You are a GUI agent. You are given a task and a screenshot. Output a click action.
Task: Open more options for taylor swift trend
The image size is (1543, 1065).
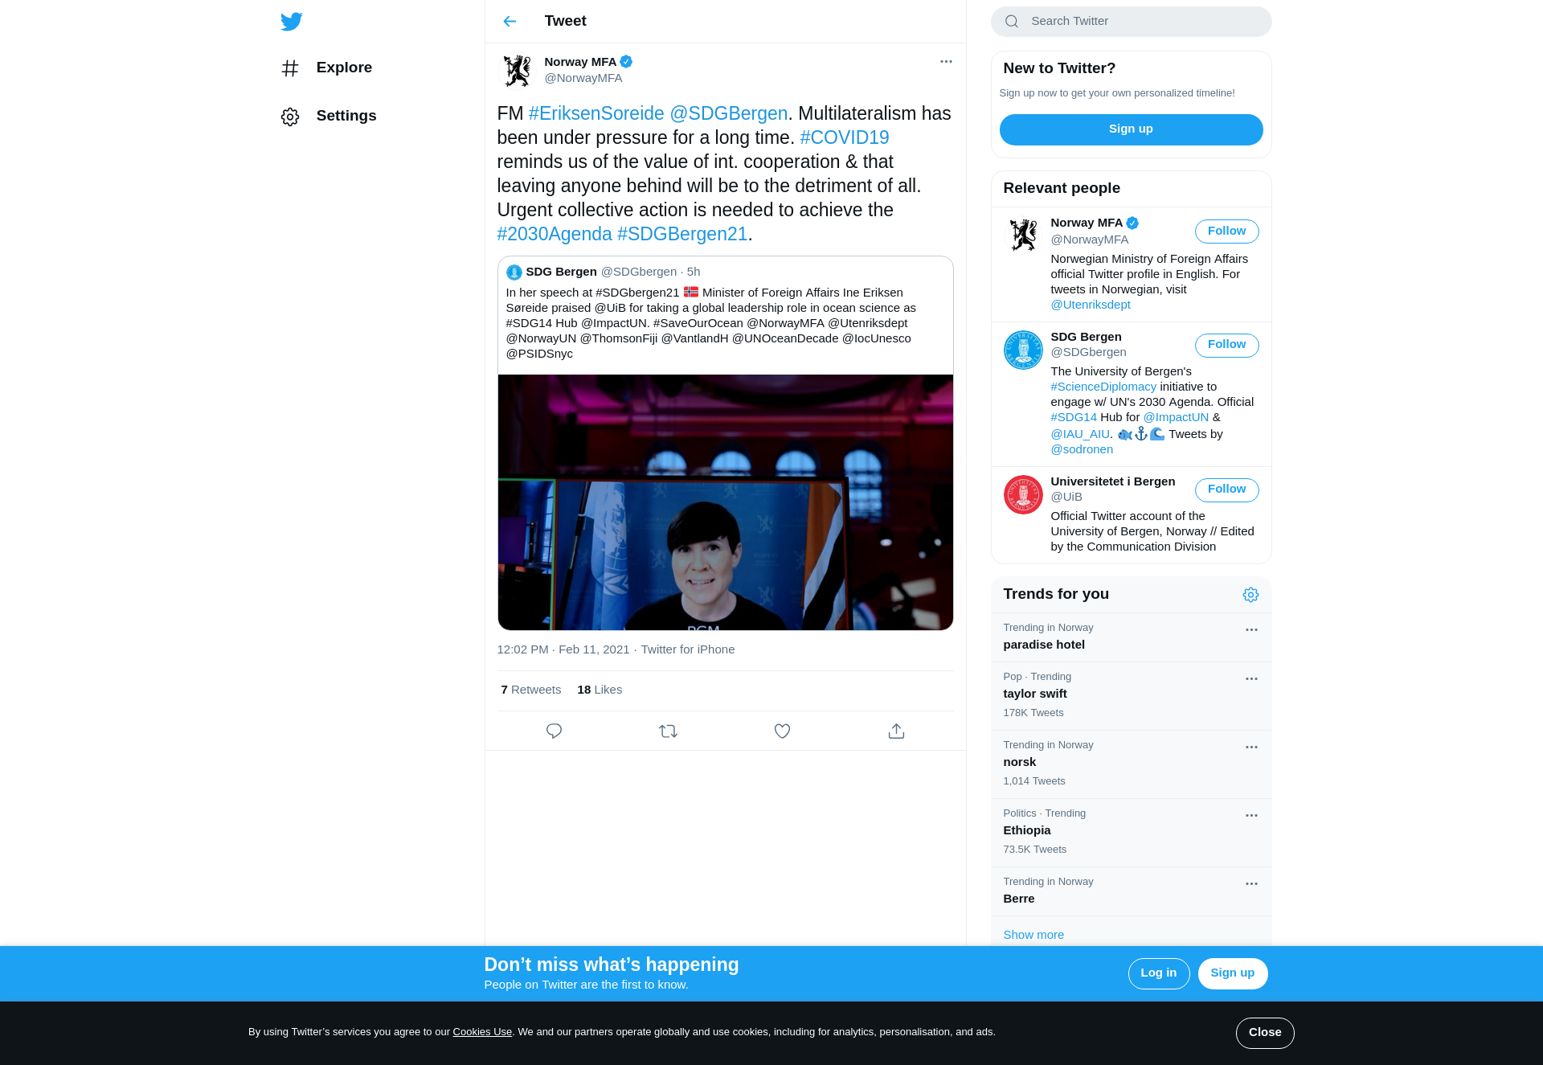[1251, 679]
